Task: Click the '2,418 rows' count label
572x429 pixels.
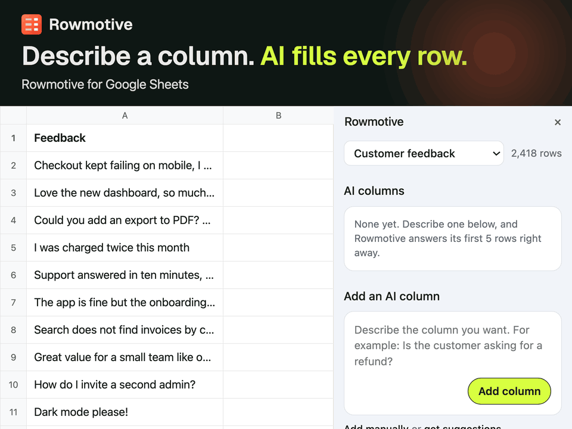Action: coord(536,153)
